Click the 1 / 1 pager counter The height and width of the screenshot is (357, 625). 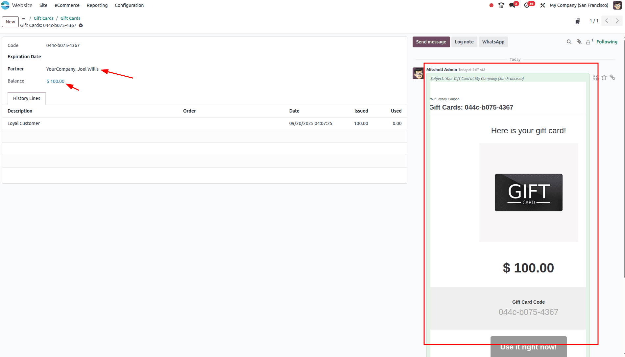point(594,21)
